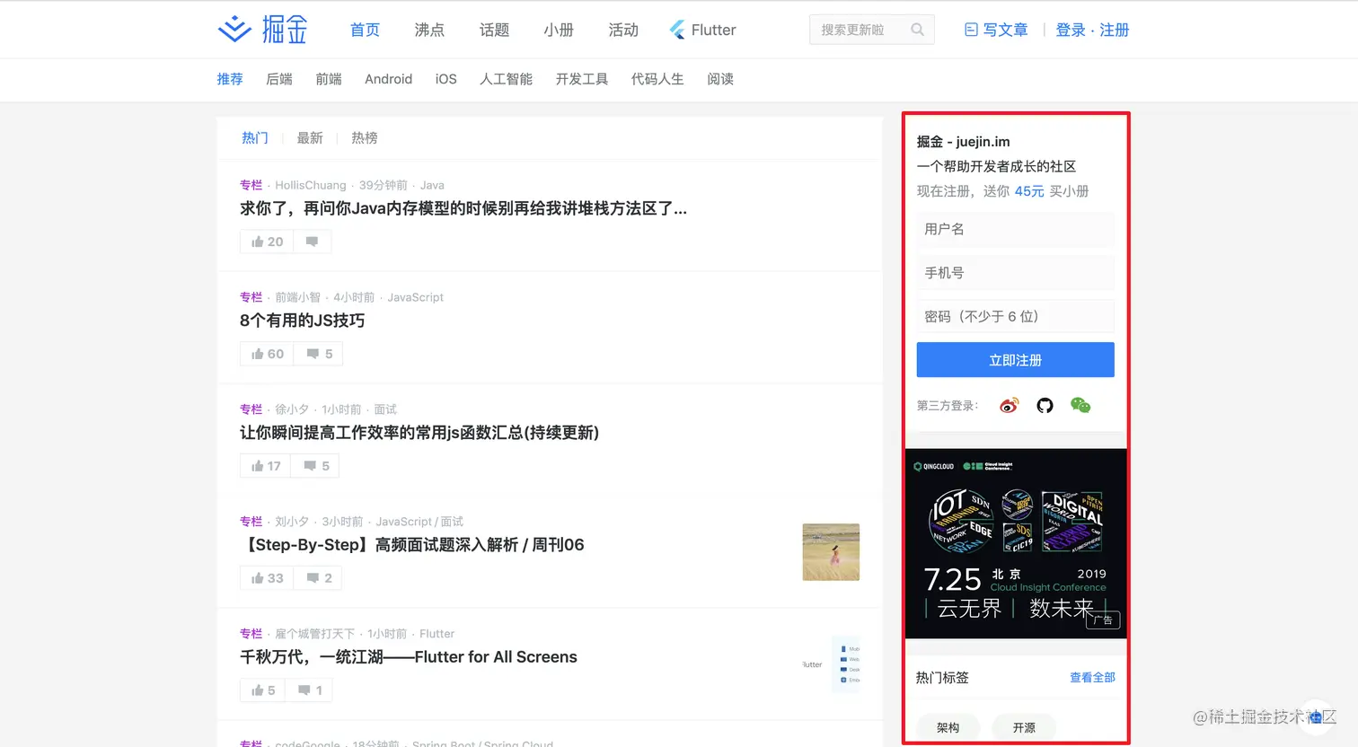Viewport: 1358px width, 747px height.
Task: Focus the 手机号 input field
Action: 1016,273
